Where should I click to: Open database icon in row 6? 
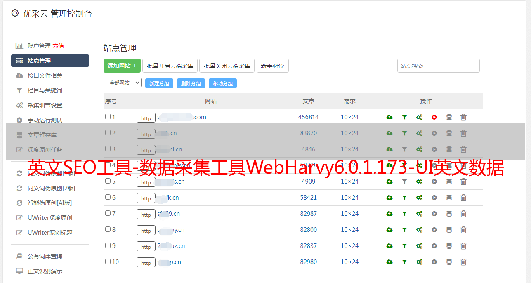point(449,198)
